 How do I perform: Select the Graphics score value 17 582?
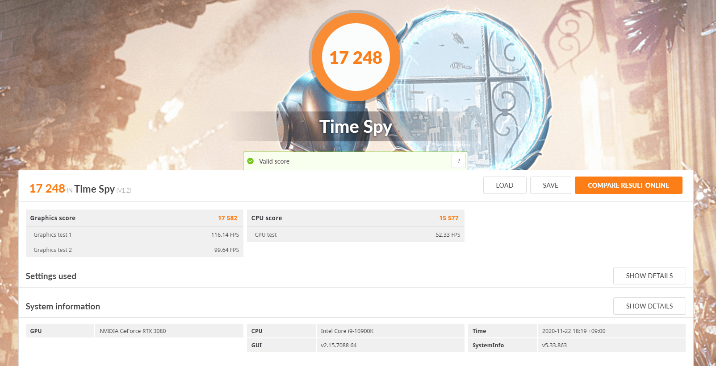pyautogui.click(x=228, y=218)
